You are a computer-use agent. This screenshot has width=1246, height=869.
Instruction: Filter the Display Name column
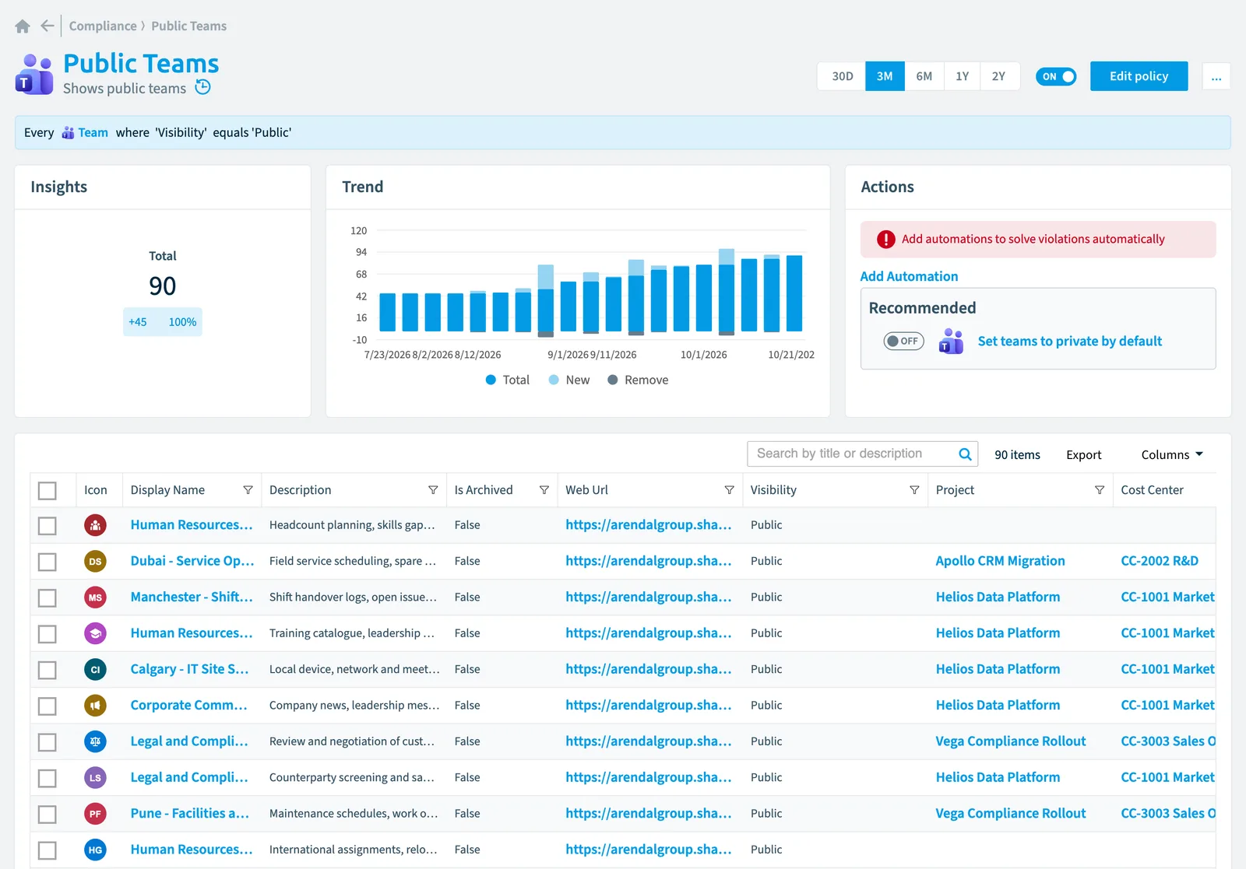[248, 490]
